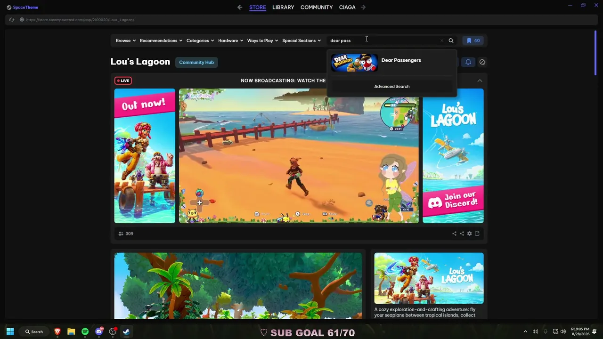Open the Community Hub
This screenshot has width=603, height=339.
(196, 62)
